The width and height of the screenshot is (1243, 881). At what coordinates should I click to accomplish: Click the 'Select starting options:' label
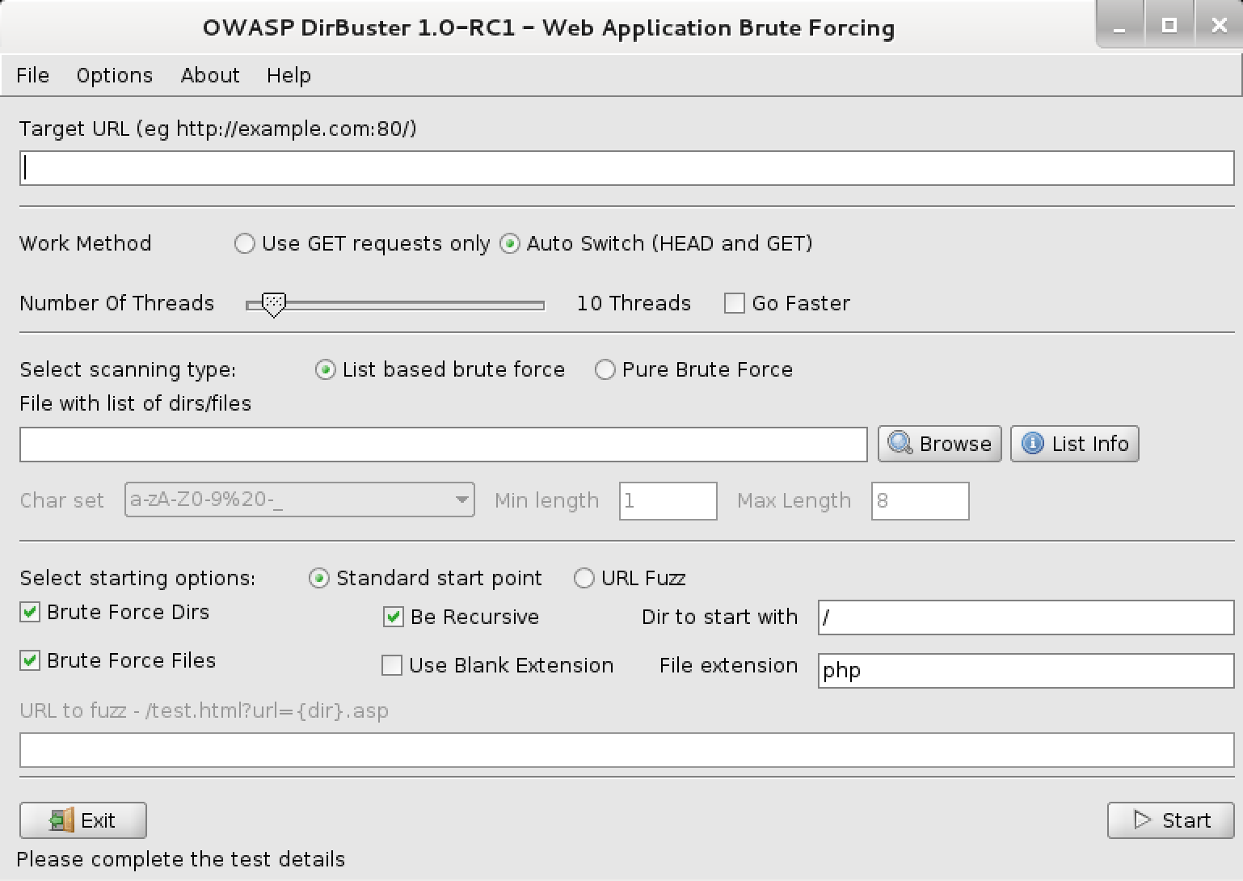tap(137, 578)
